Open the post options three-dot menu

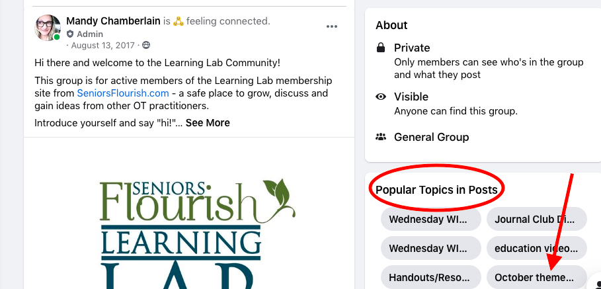(332, 27)
